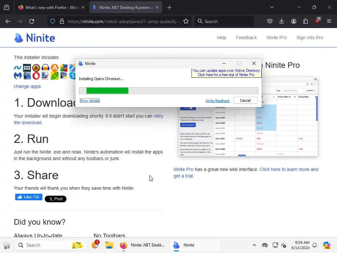Image resolution: width=337 pixels, height=253 pixels.
Task: Close the Ninite .NET Desktop Runtime tab
Action: (157, 8)
